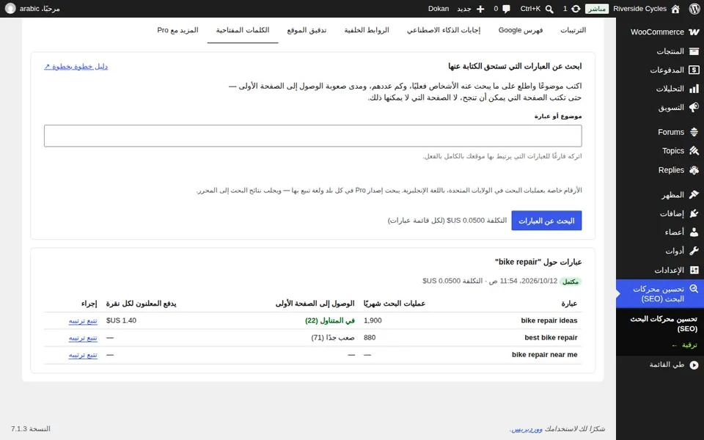
Task: Click the settings (الإعدادات) sliders icon
Action: 694,270
